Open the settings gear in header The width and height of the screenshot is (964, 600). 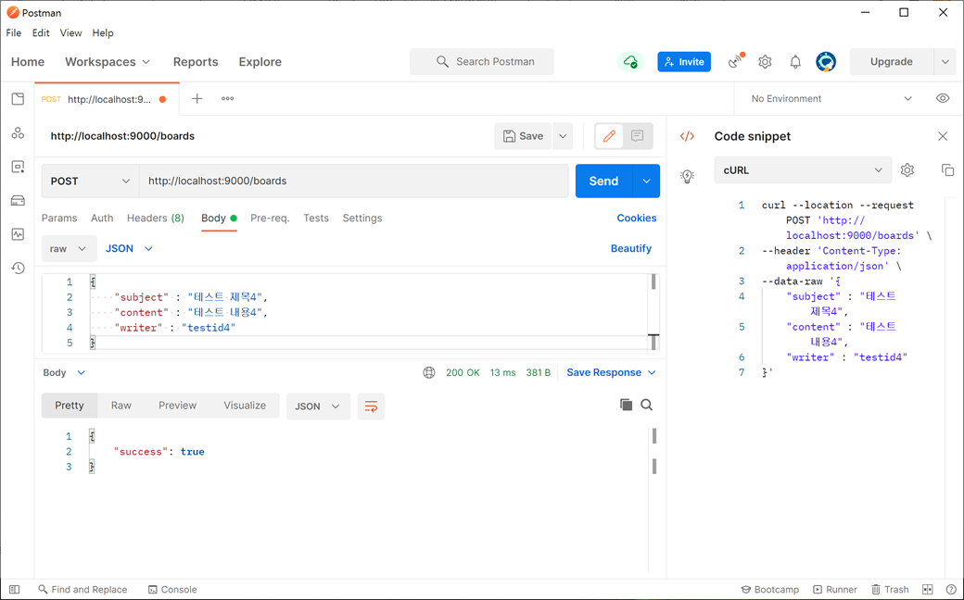click(765, 61)
